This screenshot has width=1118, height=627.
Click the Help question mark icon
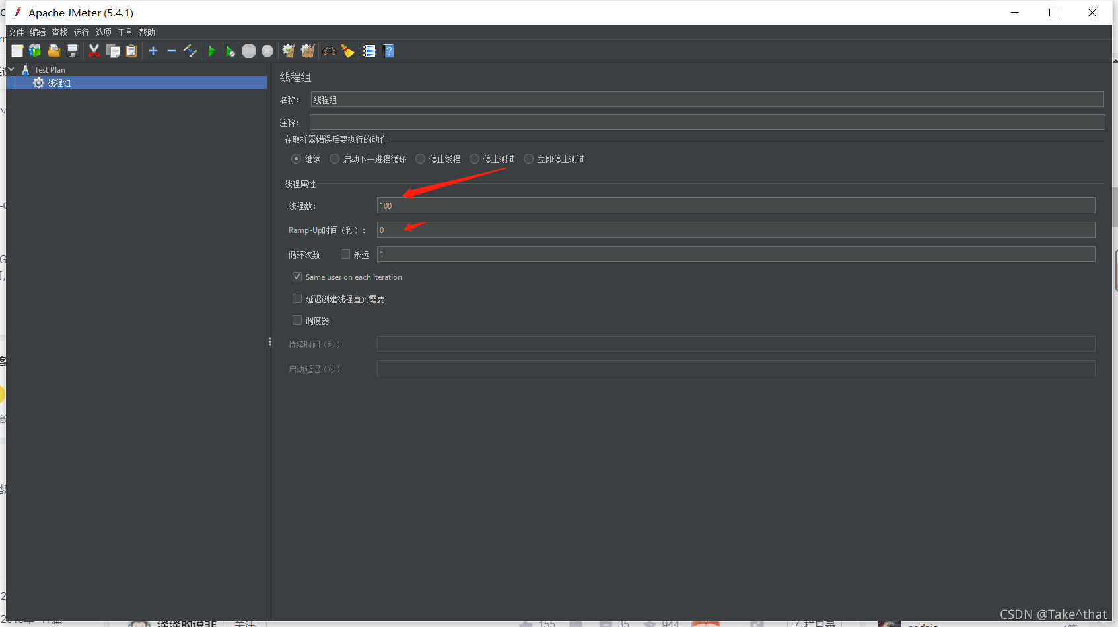[389, 51]
